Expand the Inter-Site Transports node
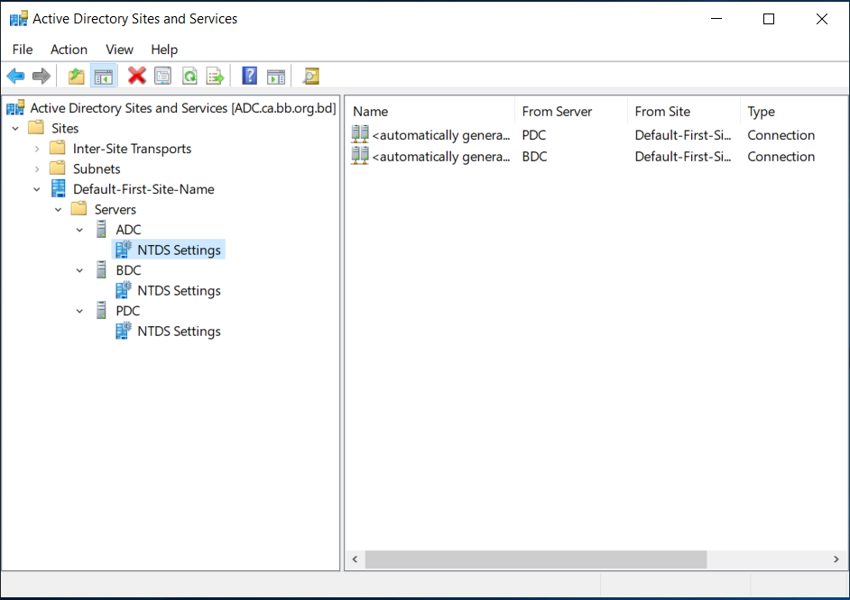Image resolution: width=850 pixels, height=600 pixels. point(37,149)
